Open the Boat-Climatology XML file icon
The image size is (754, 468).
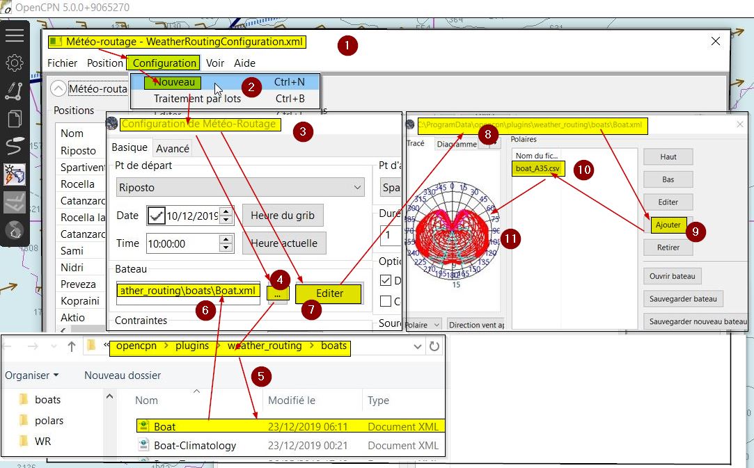coord(143,445)
